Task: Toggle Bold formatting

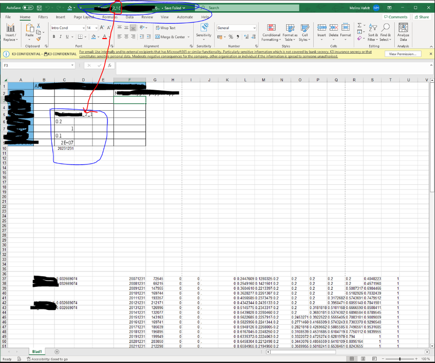Action: (54, 37)
